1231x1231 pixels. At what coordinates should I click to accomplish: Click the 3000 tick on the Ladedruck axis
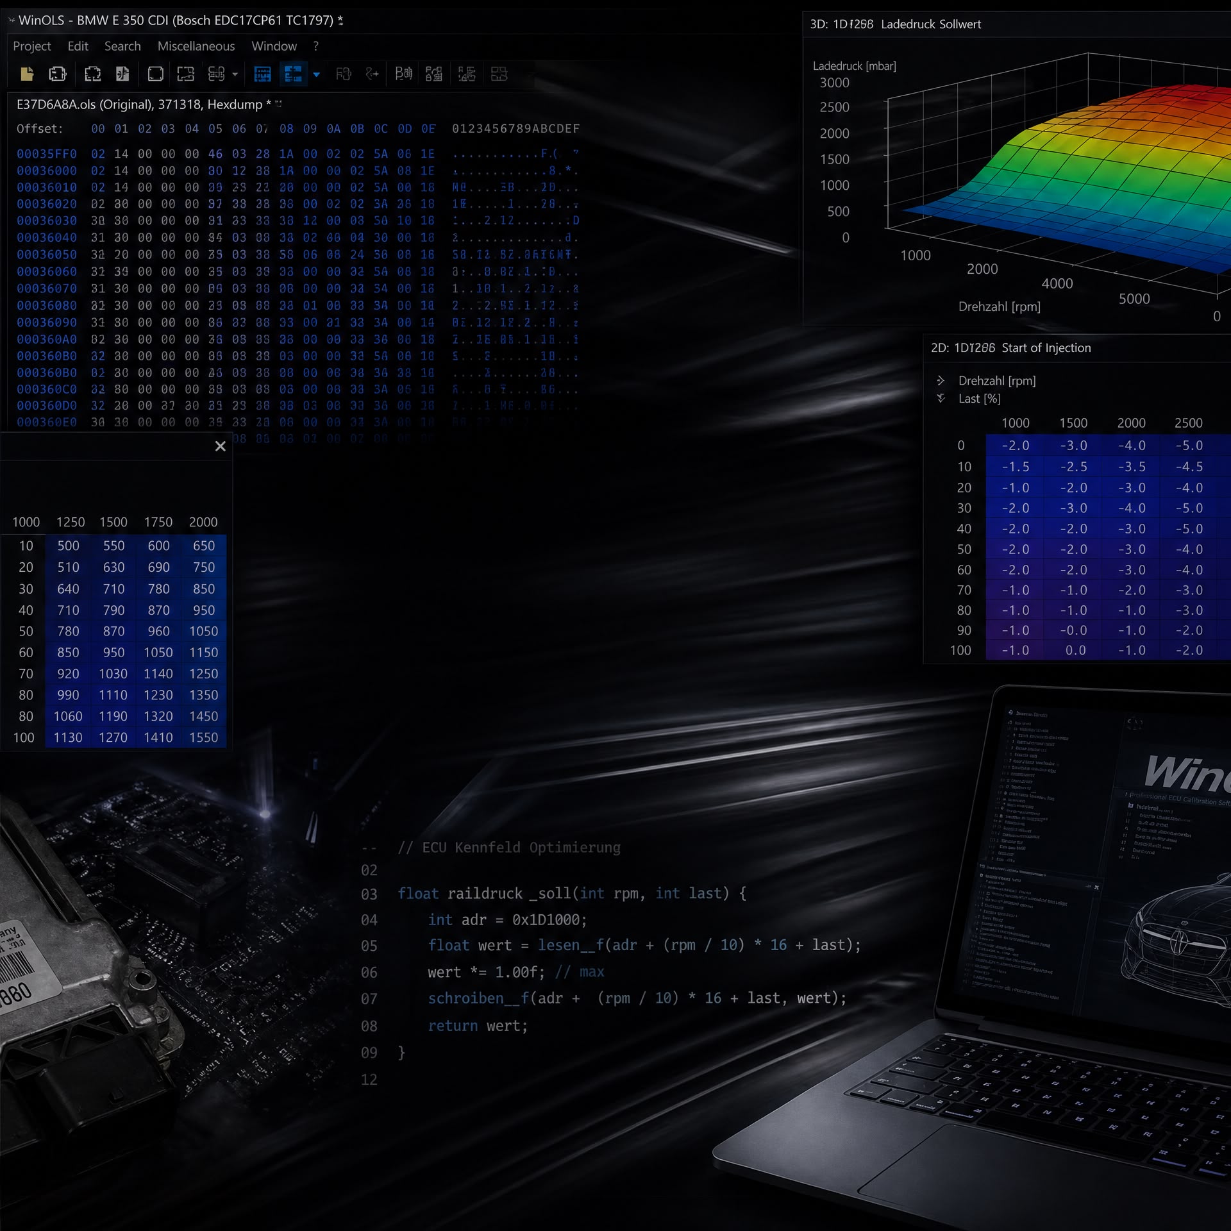(835, 83)
